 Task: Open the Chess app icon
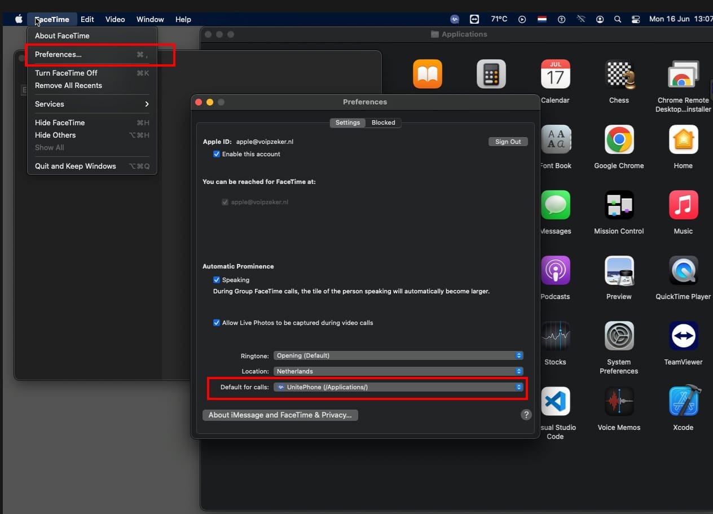click(619, 74)
